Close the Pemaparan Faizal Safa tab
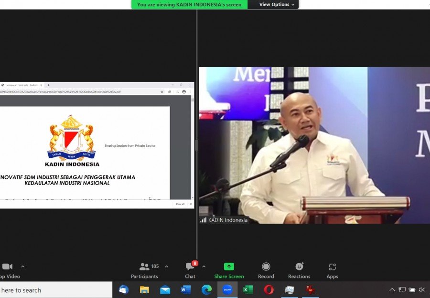 [x=42, y=85]
